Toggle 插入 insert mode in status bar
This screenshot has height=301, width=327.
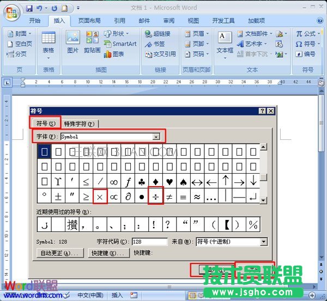pyautogui.click(x=117, y=295)
